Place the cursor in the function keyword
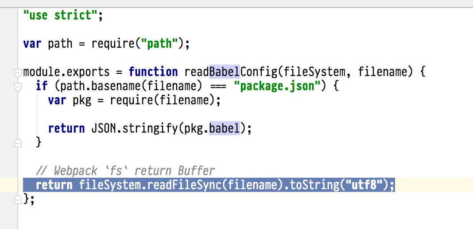This screenshot has width=473, height=229. click(x=153, y=72)
